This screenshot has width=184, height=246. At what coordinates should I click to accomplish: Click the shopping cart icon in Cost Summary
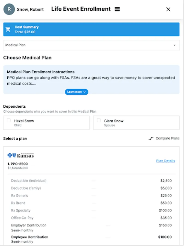coord(8,30)
